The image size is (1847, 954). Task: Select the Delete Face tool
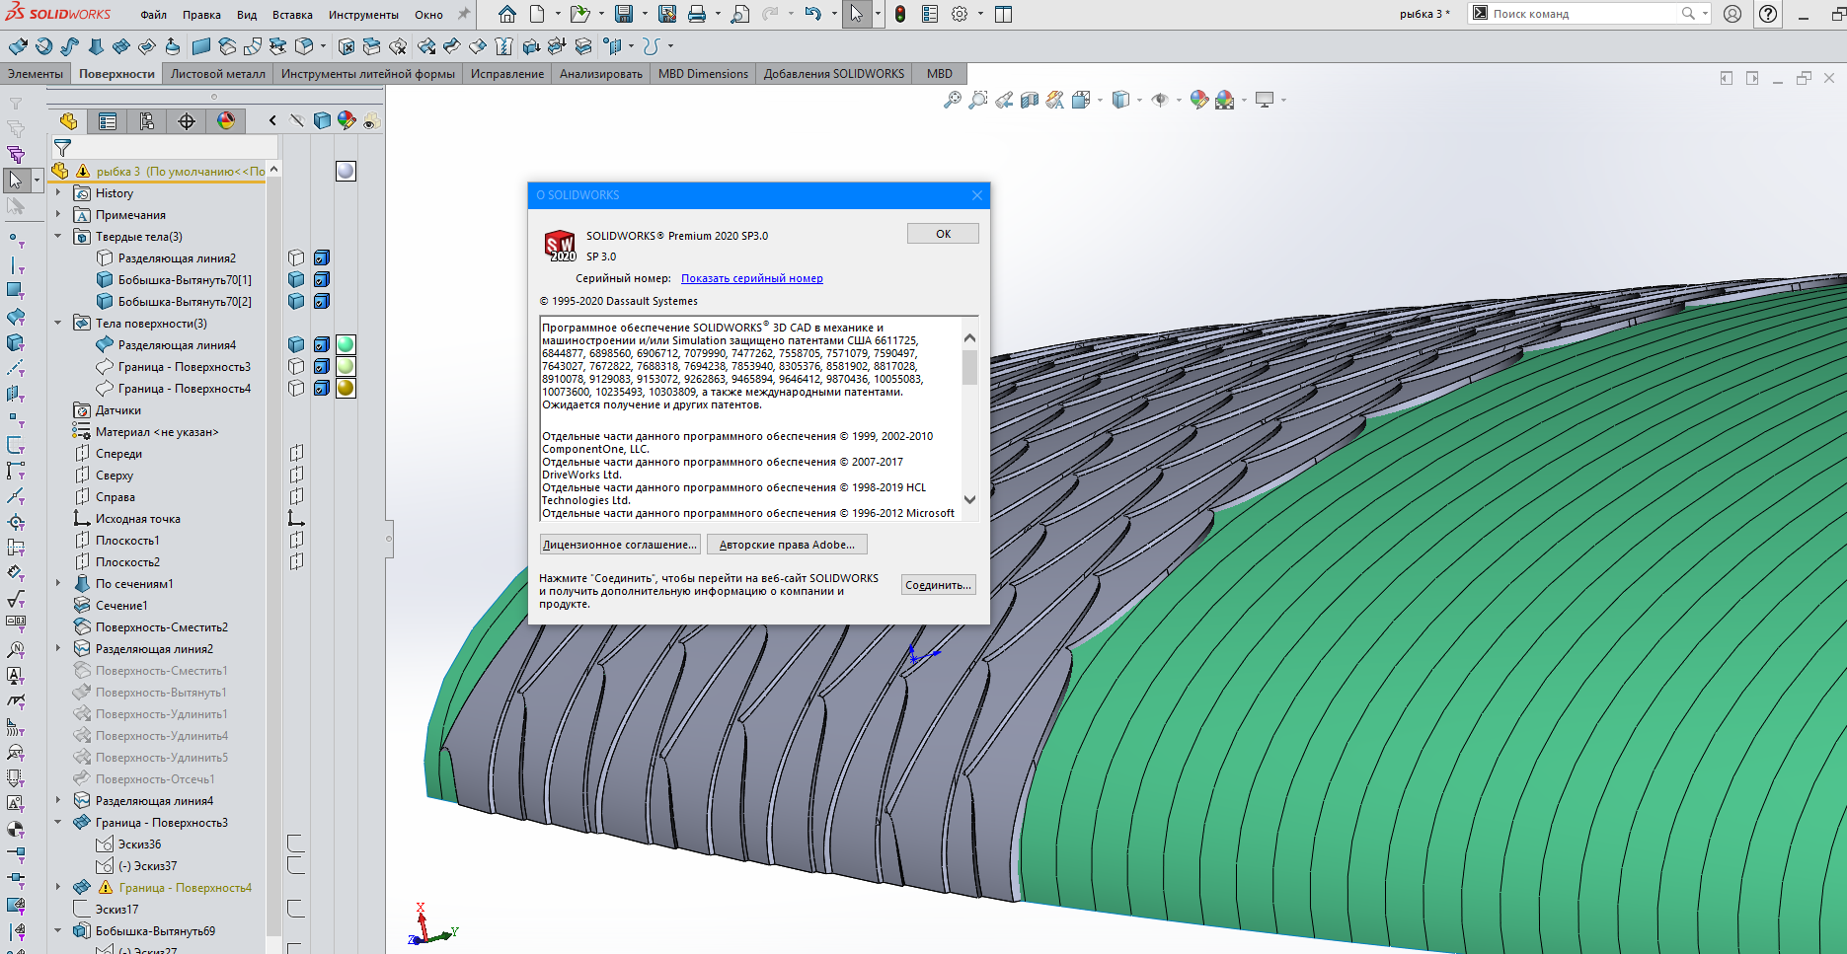coord(346,46)
